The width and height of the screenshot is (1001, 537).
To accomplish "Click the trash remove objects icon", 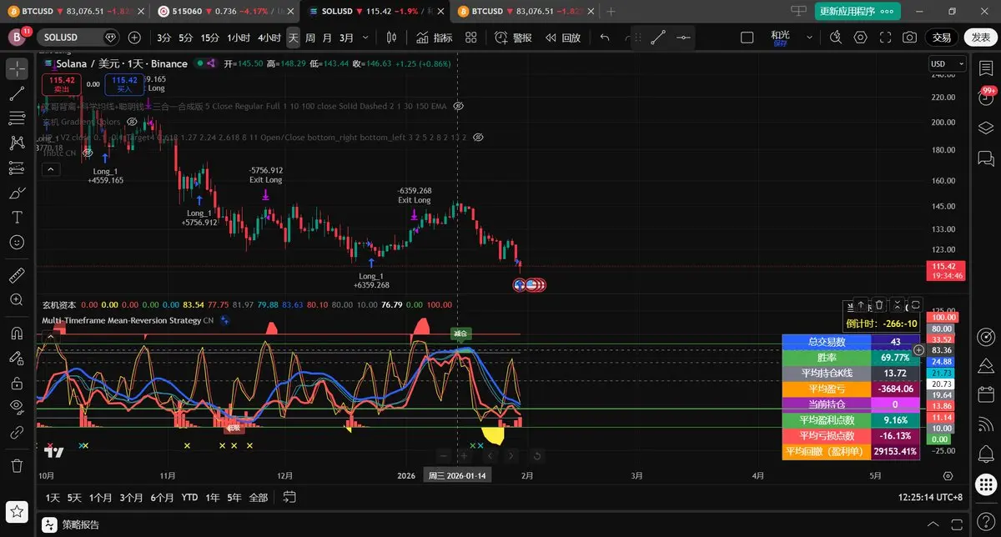I will tap(17, 465).
